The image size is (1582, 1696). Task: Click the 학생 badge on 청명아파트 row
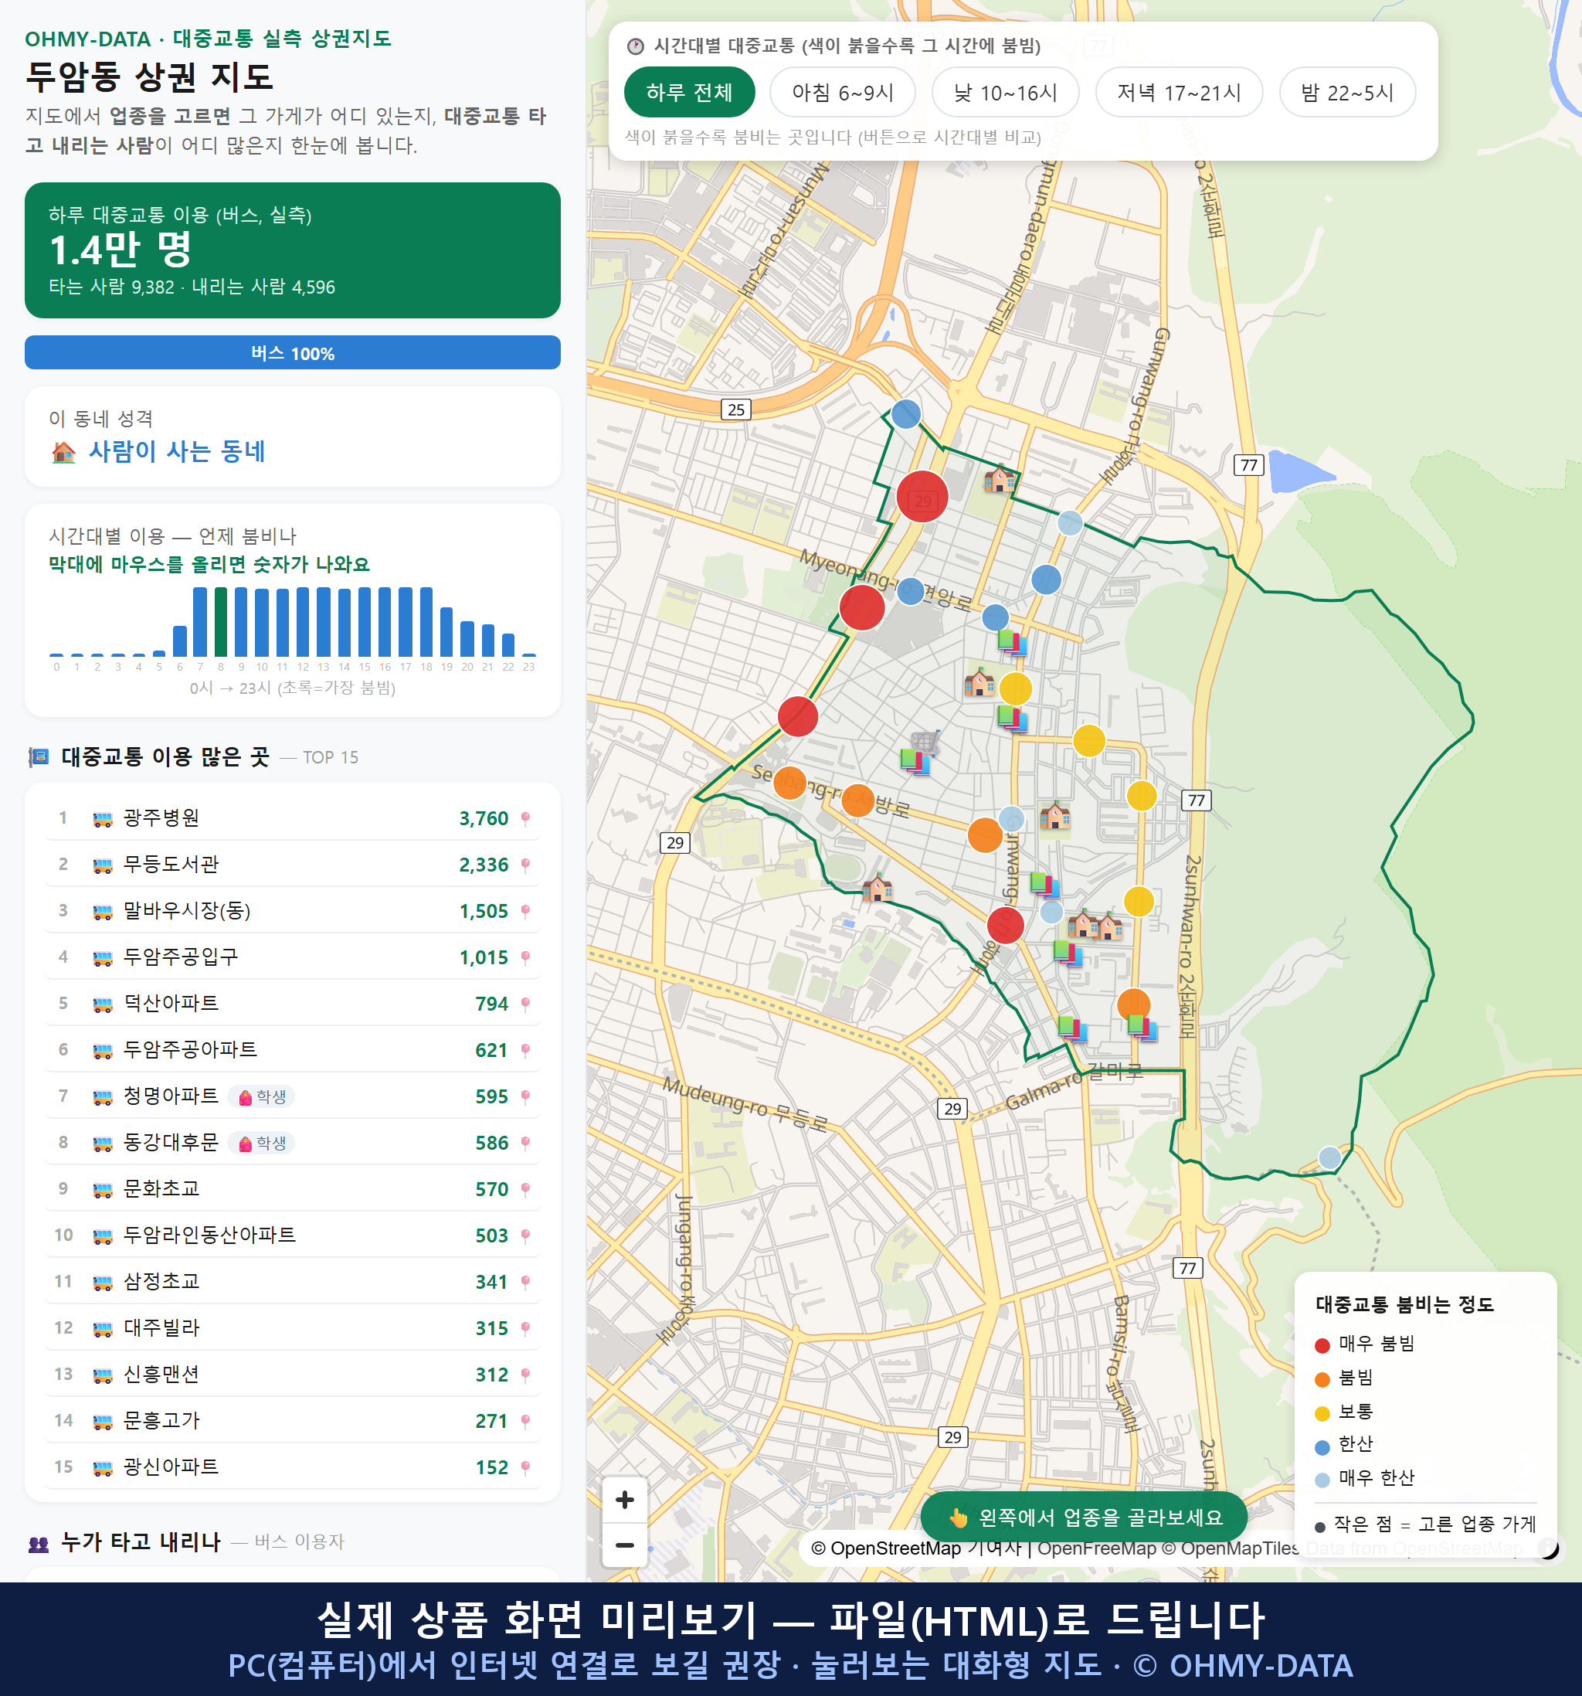(262, 1097)
